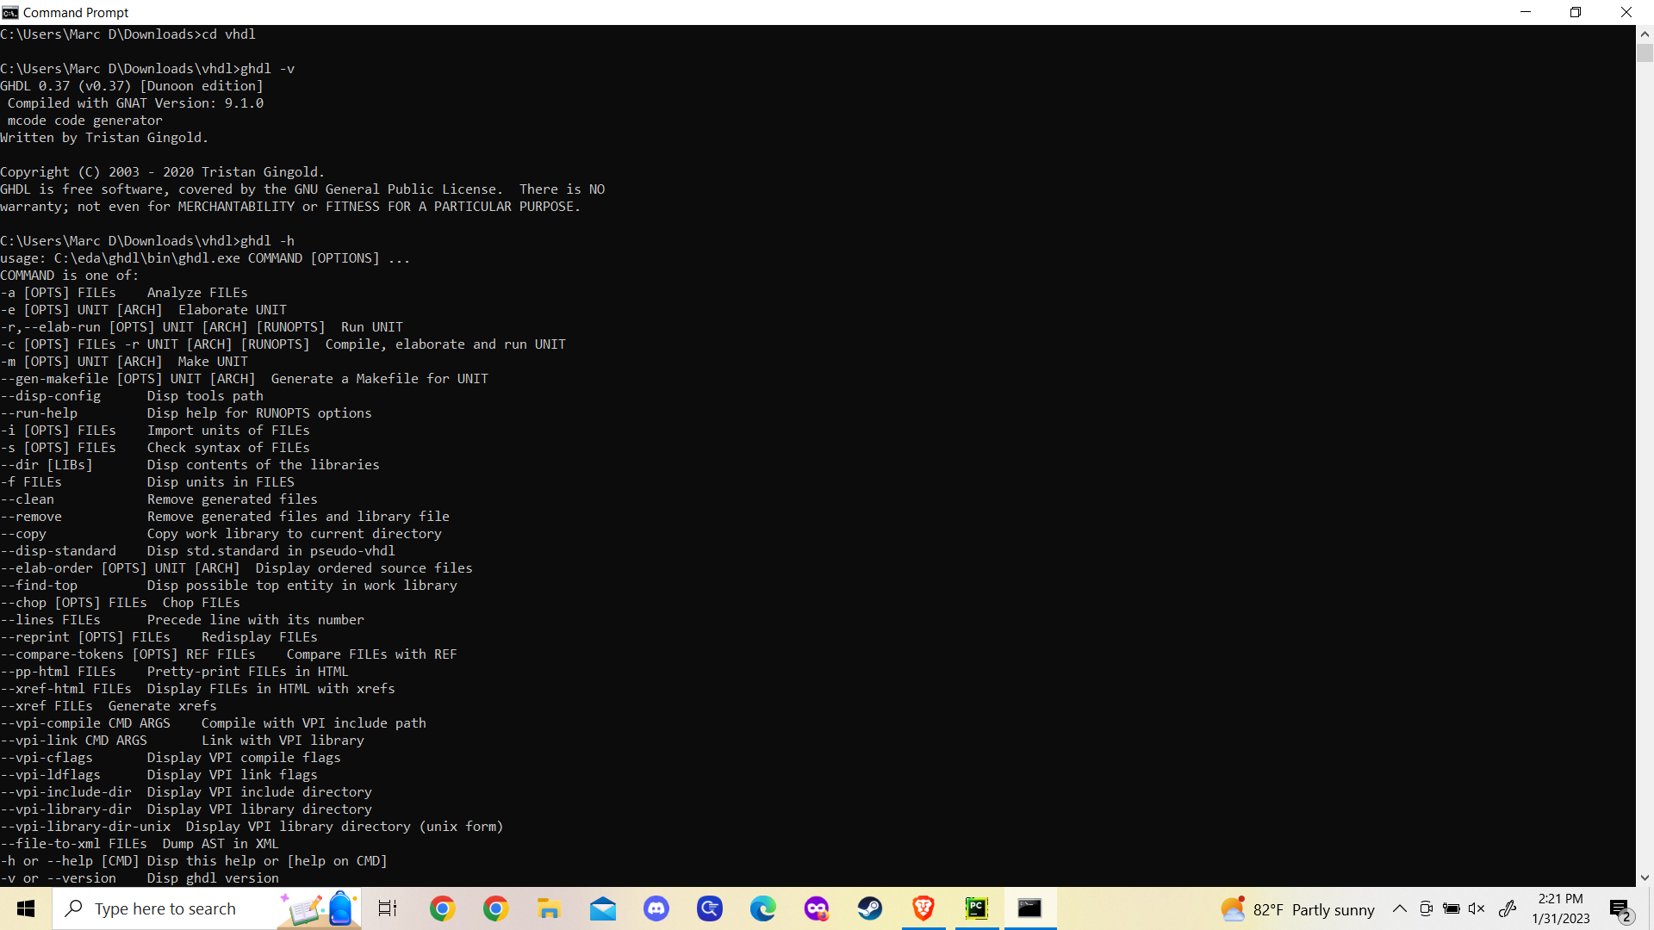Open the Brave browser

pyautogui.click(x=923, y=908)
